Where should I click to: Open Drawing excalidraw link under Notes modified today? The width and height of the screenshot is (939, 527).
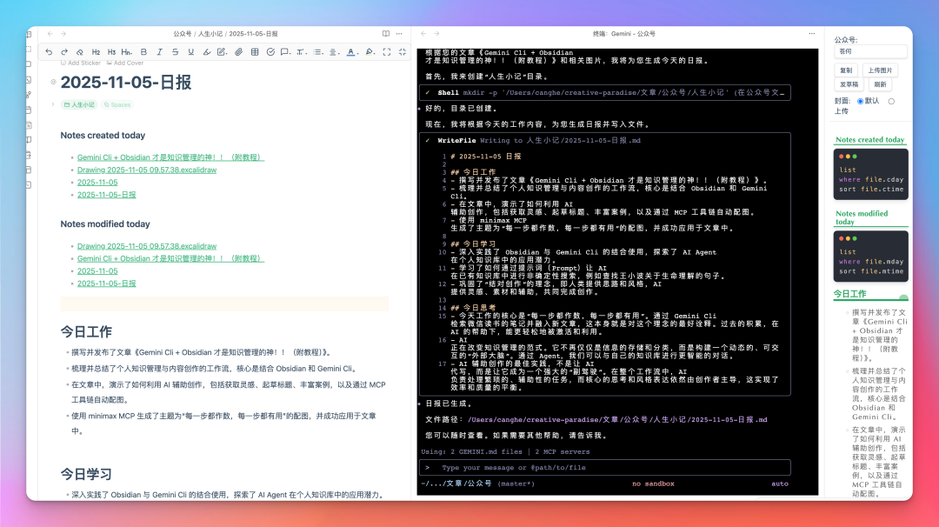coord(147,246)
